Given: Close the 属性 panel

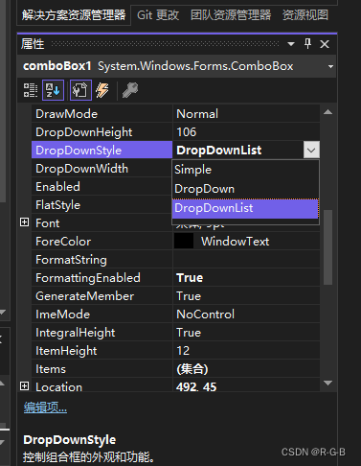Looking at the screenshot, I should [x=325, y=44].
